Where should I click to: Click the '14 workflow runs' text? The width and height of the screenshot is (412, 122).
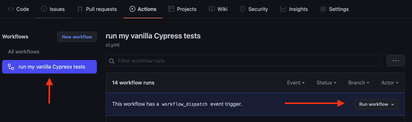tap(133, 83)
